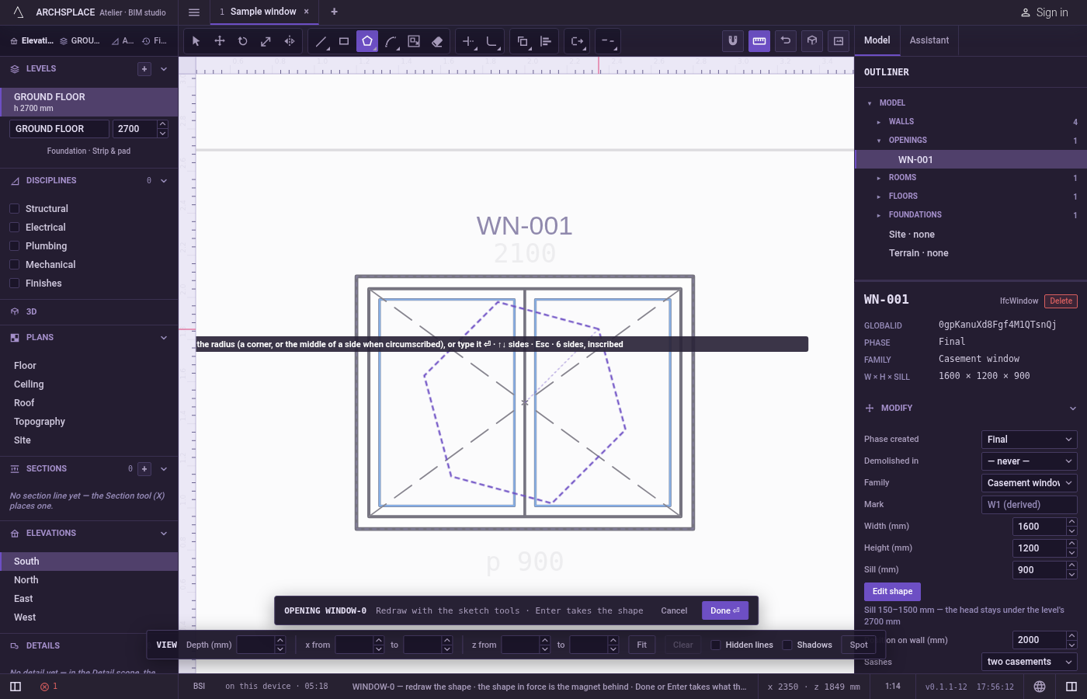Click the Edit shape button

coord(892,592)
